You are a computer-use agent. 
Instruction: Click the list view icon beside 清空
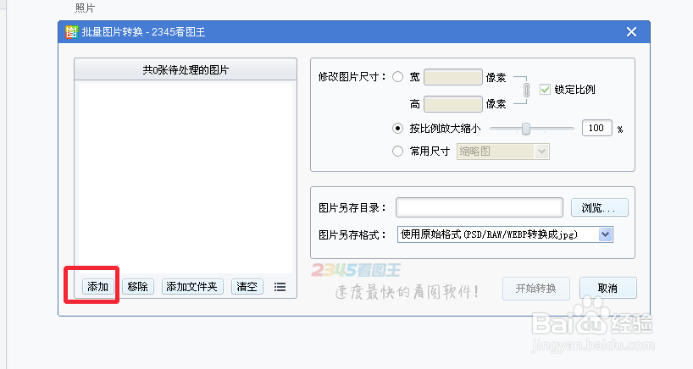(x=280, y=287)
